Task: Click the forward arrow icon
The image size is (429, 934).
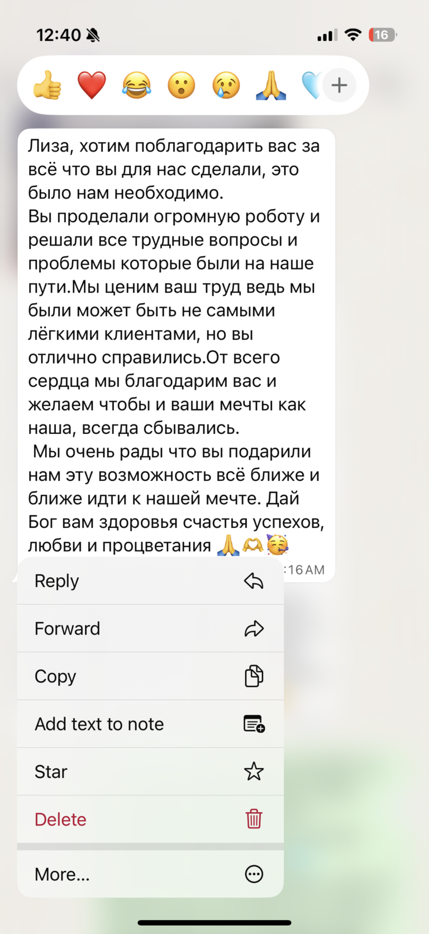Action: point(254,628)
